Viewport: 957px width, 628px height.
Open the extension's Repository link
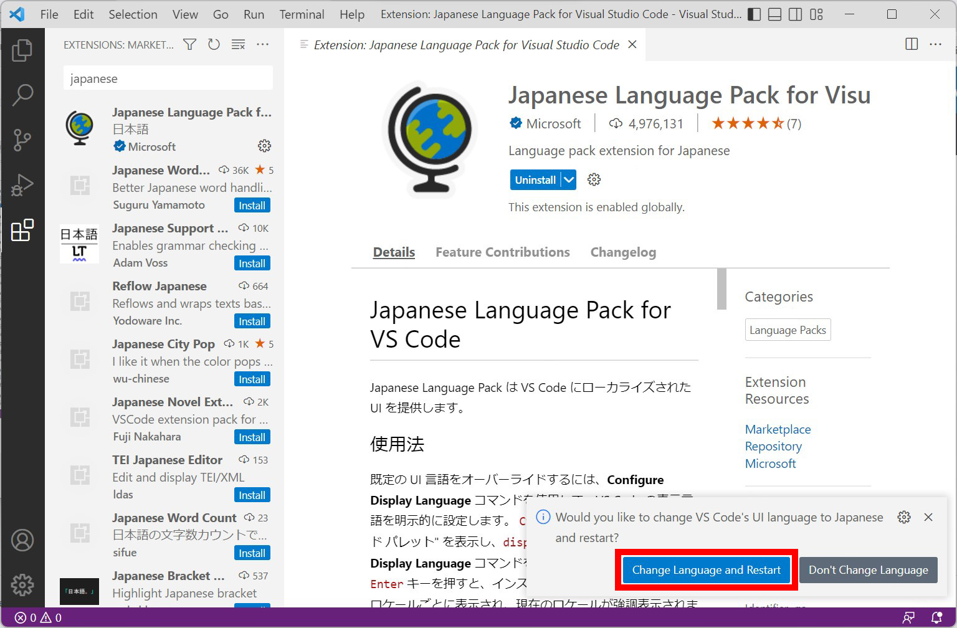[773, 446]
